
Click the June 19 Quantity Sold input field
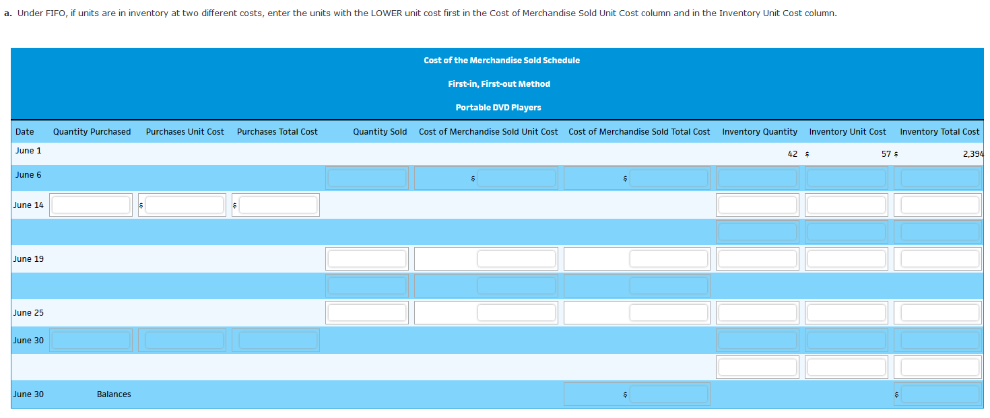[x=367, y=258]
